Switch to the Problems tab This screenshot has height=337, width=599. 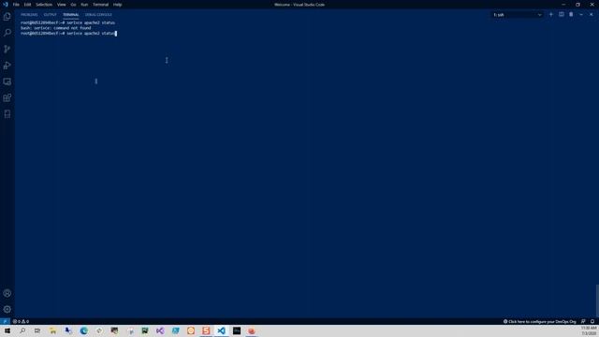[x=29, y=15]
